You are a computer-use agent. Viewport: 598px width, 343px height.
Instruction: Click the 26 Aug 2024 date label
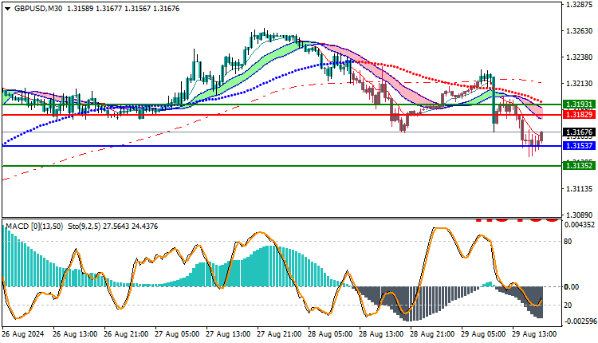tap(23, 334)
